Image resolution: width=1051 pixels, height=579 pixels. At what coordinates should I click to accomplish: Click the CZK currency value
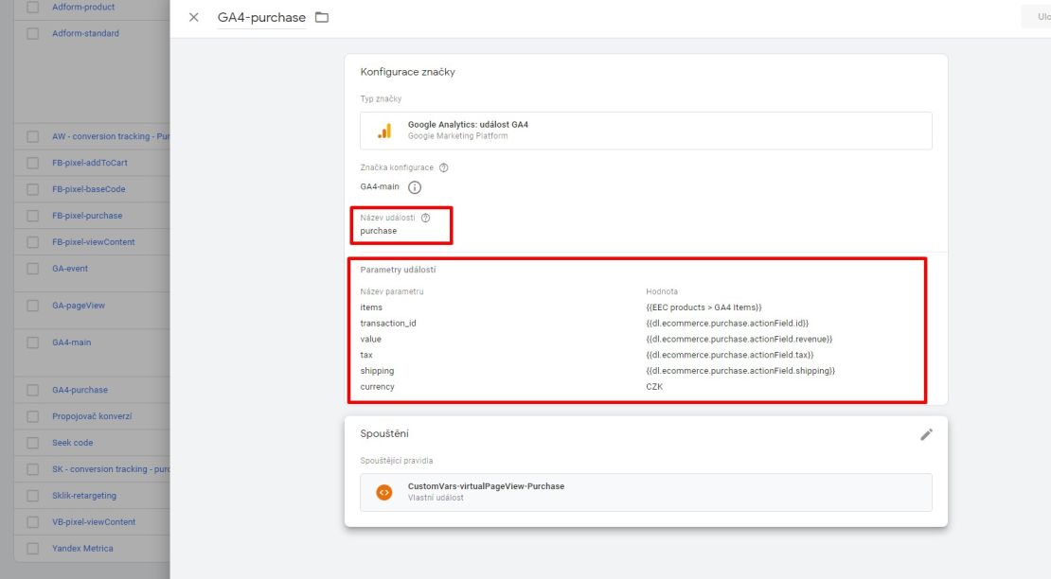[654, 387]
